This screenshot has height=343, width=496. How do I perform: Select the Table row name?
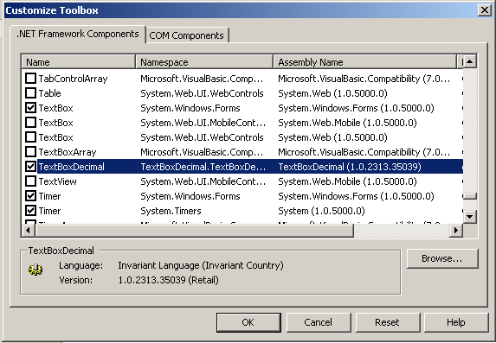(x=49, y=93)
